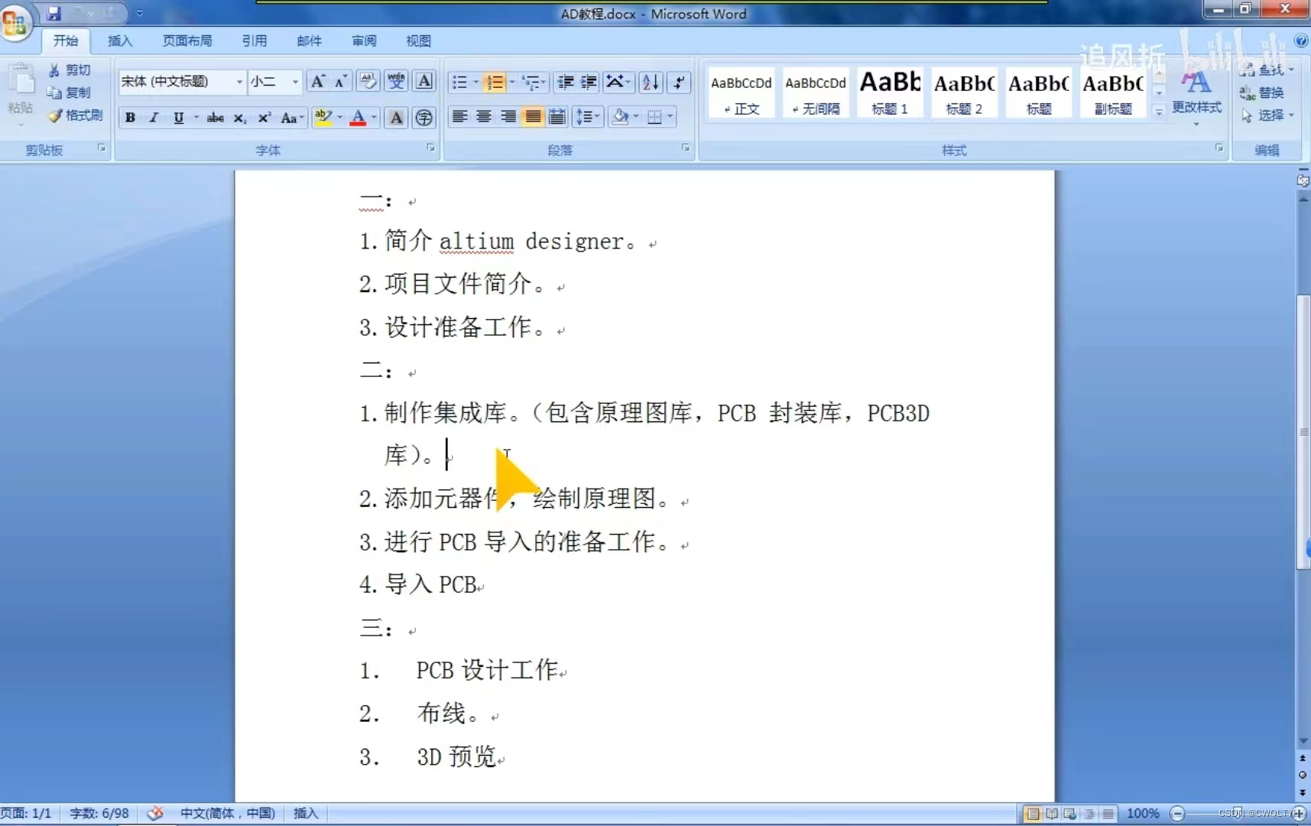
Task: Click the help question mark icon
Action: click(x=1301, y=41)
